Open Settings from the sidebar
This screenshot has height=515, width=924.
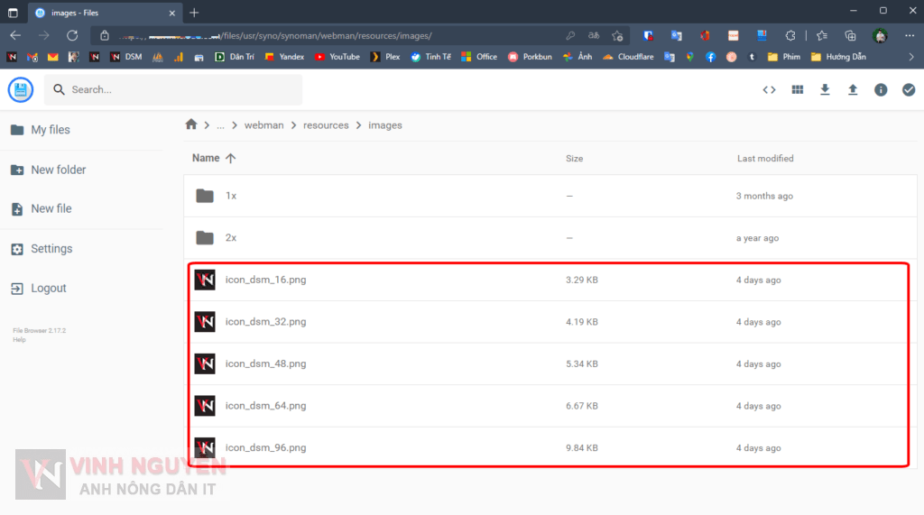pyautogui.click(x=51, y=249)
